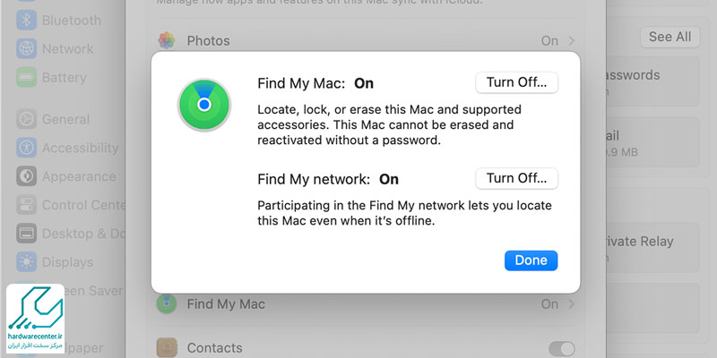
Task: Open the Desktop & Dock icon
Action: 27,234
